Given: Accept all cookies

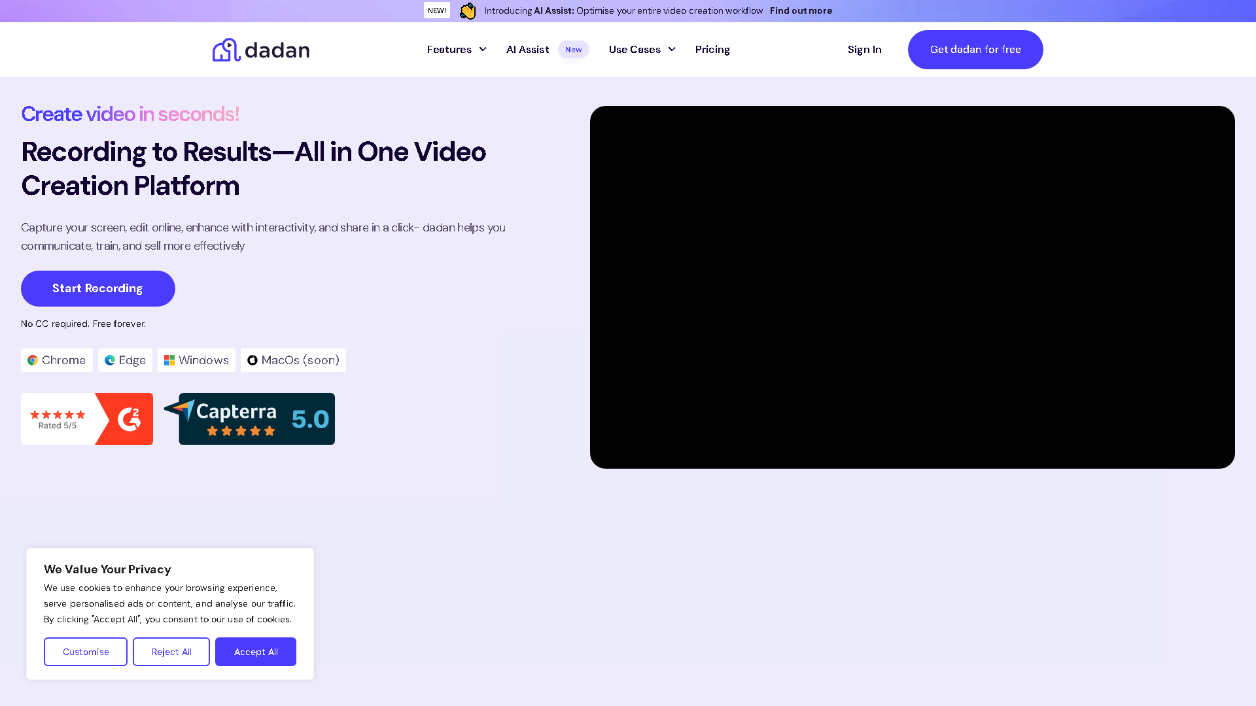Looking at the screenshot, I should pyautogui.click(x=255, y=651).
